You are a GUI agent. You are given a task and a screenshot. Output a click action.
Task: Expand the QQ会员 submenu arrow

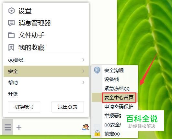click(83, 60)
